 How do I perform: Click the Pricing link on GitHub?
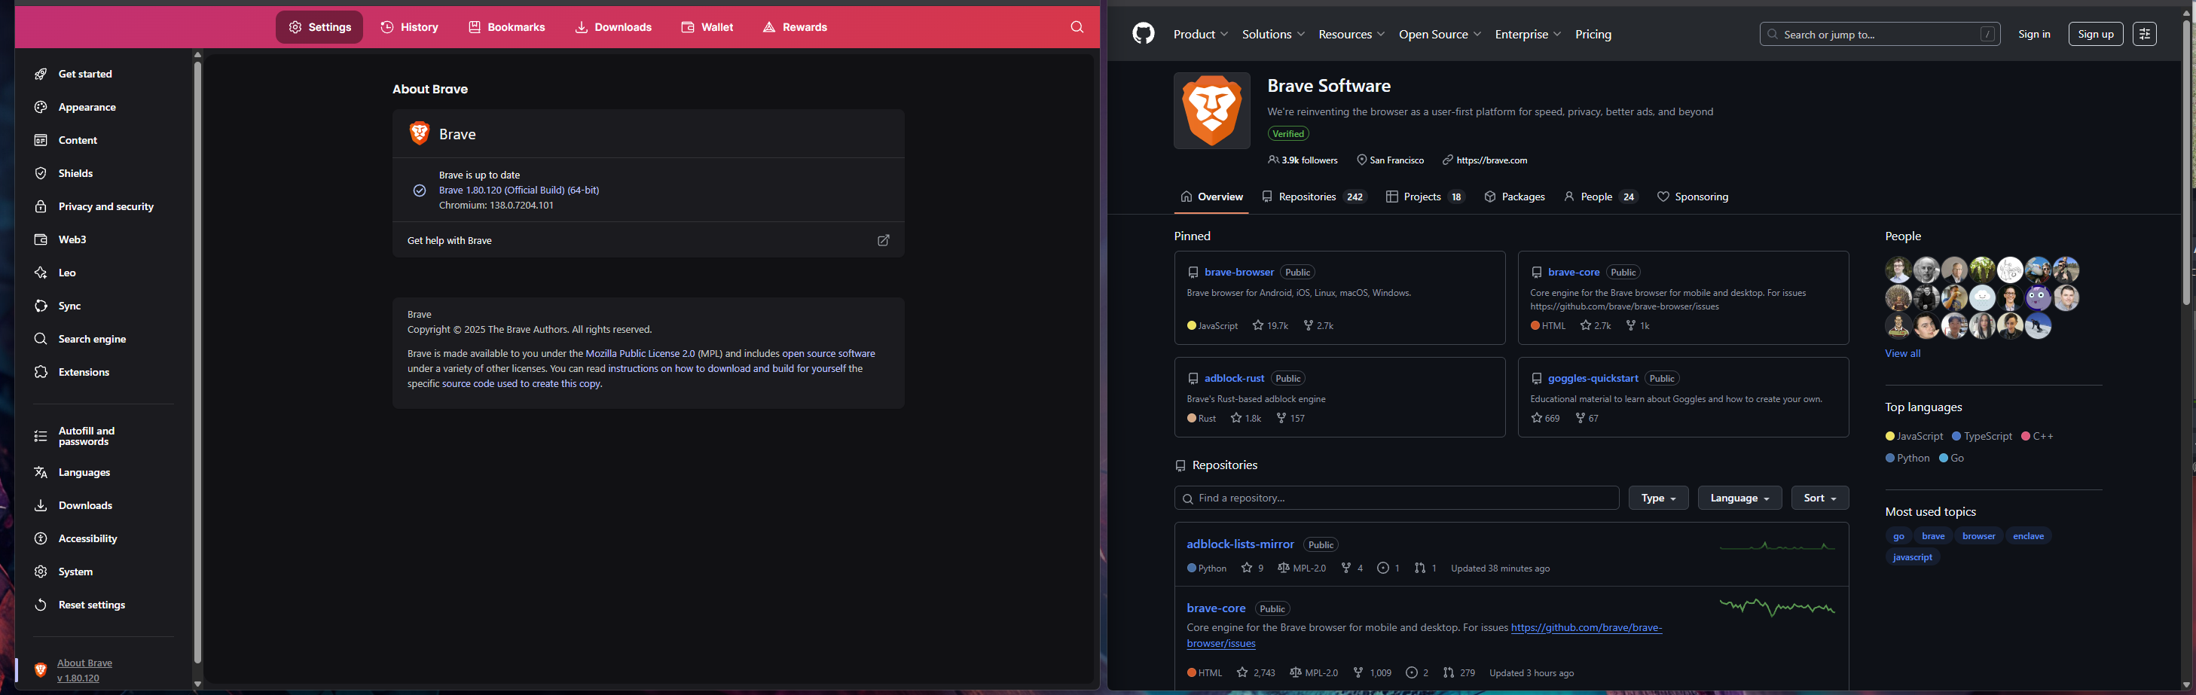pos(1593,35)
